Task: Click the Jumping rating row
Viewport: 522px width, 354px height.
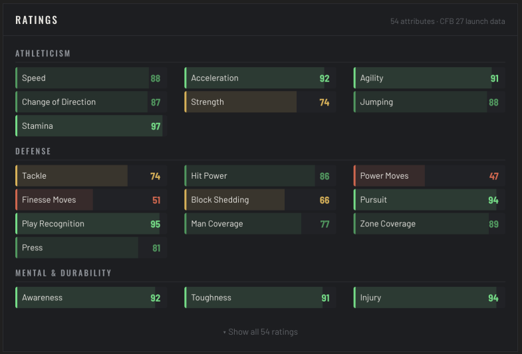Action: [x=429, y=102]
